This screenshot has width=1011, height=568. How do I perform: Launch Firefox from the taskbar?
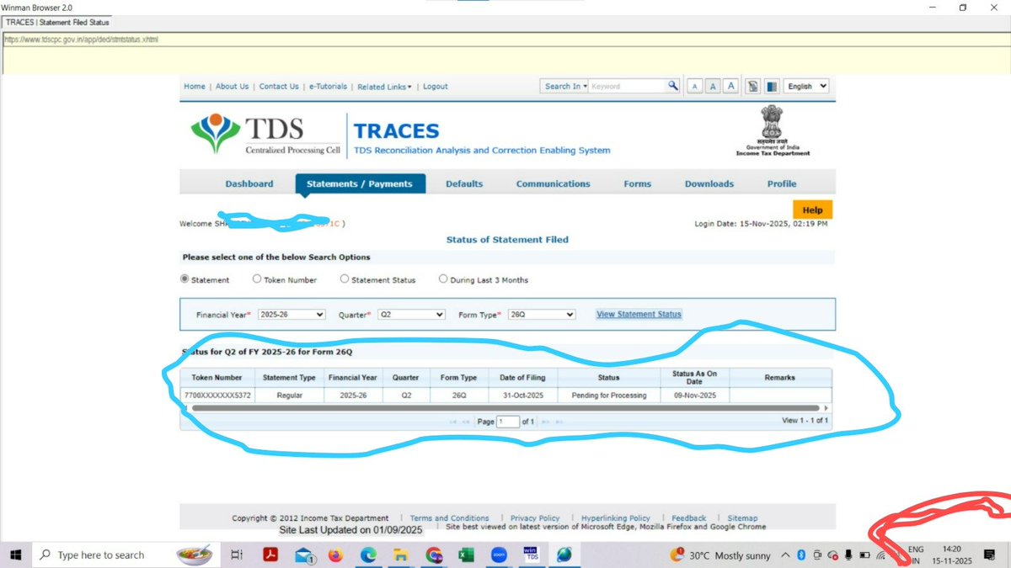tap(335, 555)
